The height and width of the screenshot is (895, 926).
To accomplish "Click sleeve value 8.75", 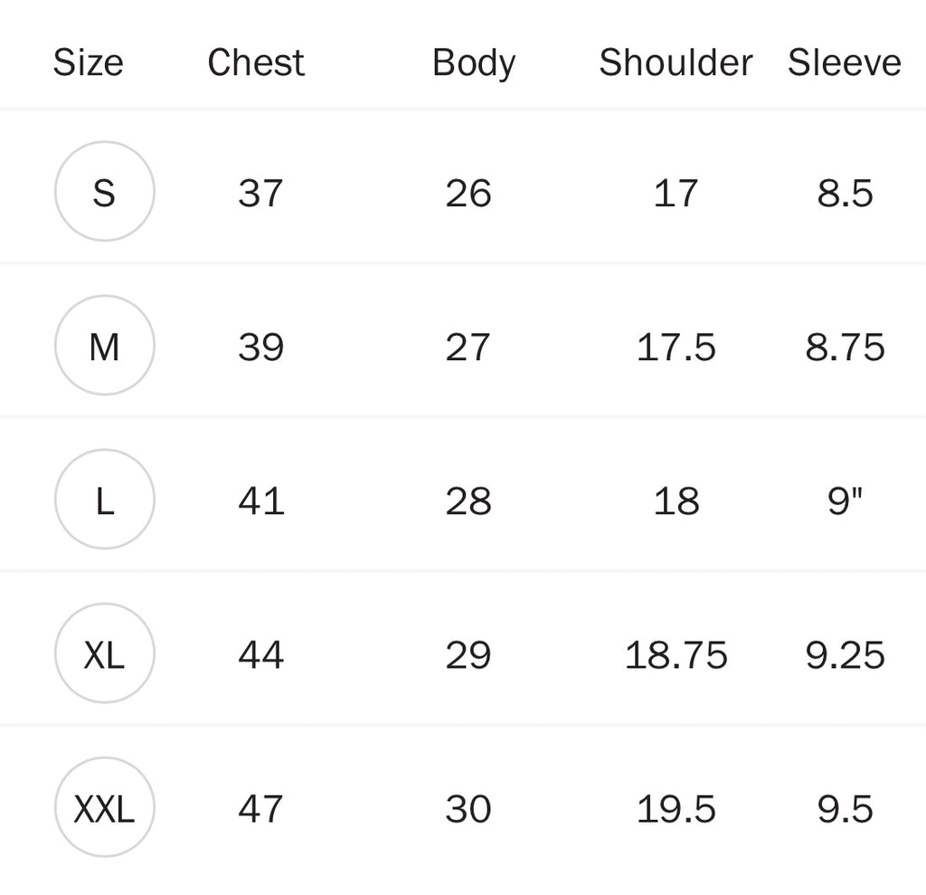I will coord(845,347).
